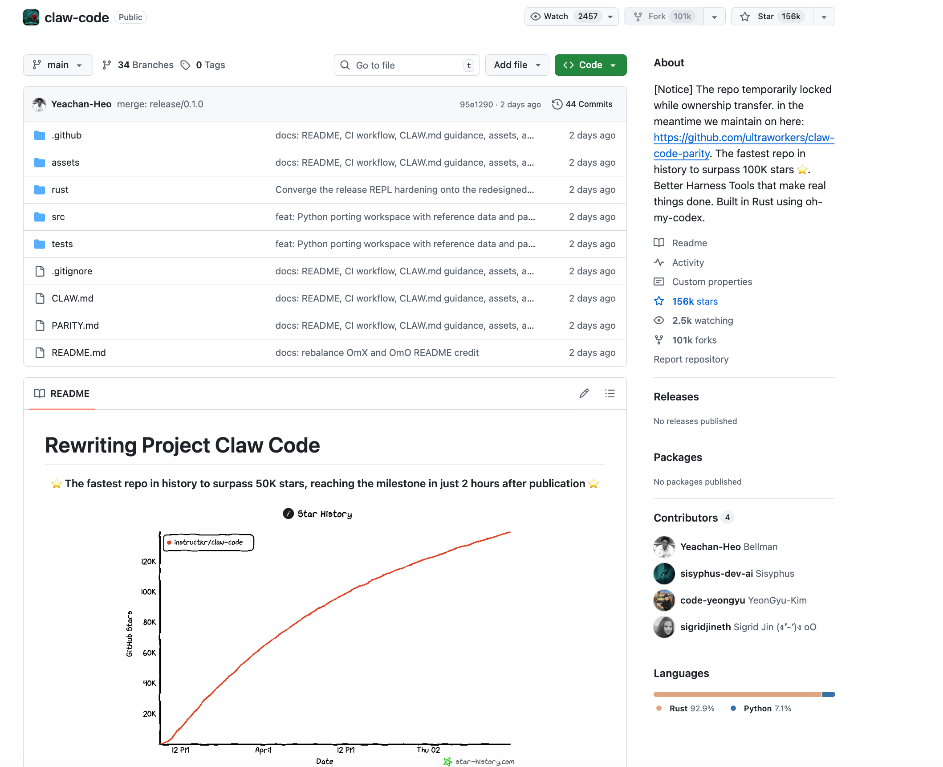Expand the Add file dropdown
The image size is (943, 767).
point(516,65)
